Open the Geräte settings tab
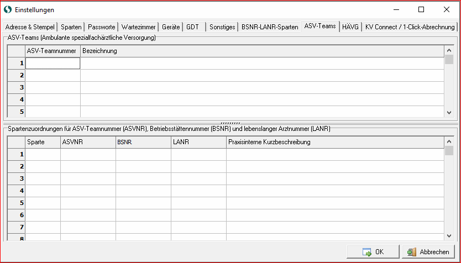This screenshot has height=263, width=461. [x=171, y=27]
